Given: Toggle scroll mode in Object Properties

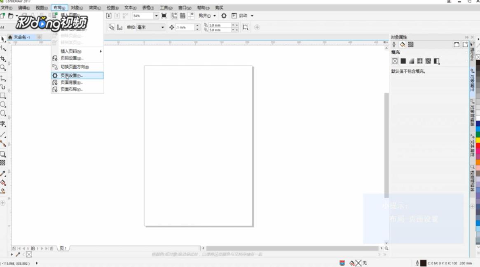Looking at the screenshot, I should pyautogui.click(x=457, y=44).
